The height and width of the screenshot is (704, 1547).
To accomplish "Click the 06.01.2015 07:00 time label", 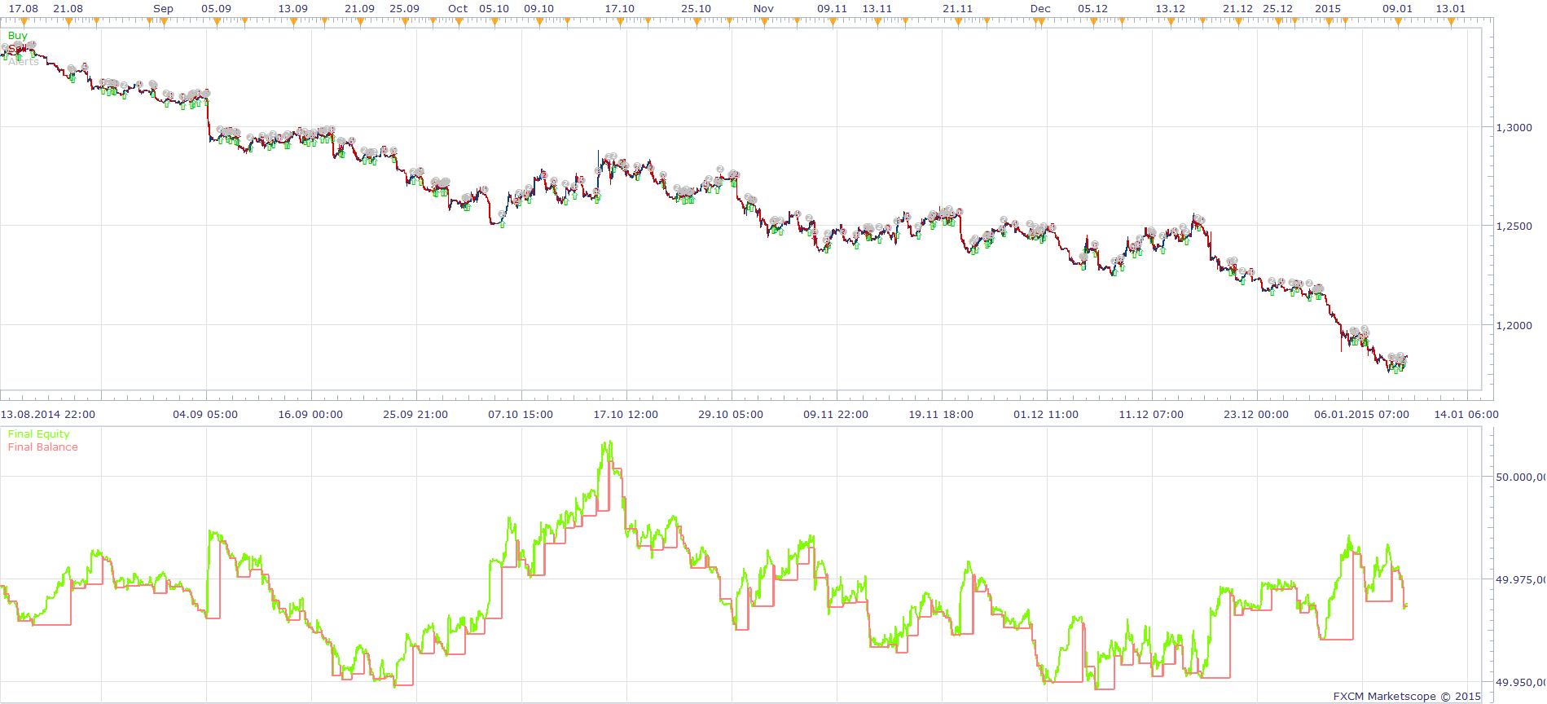I will (1361, 415).
